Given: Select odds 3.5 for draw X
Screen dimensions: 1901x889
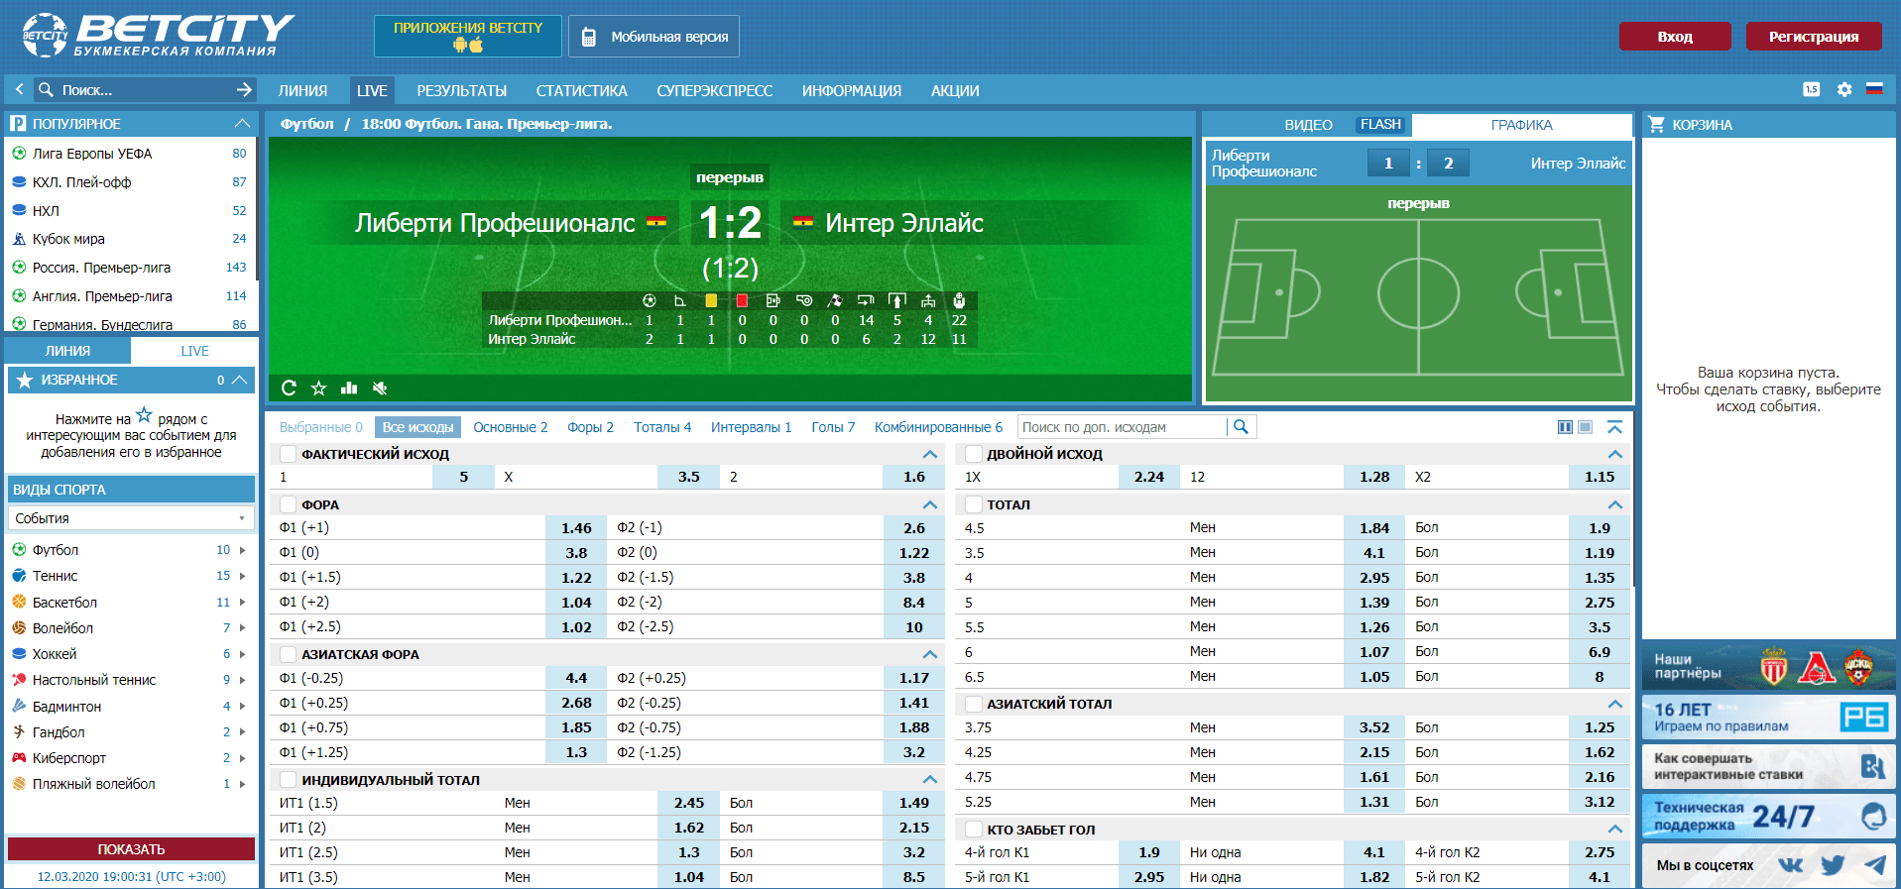Looking at the screenshot, I should click(x=689, y=477).
